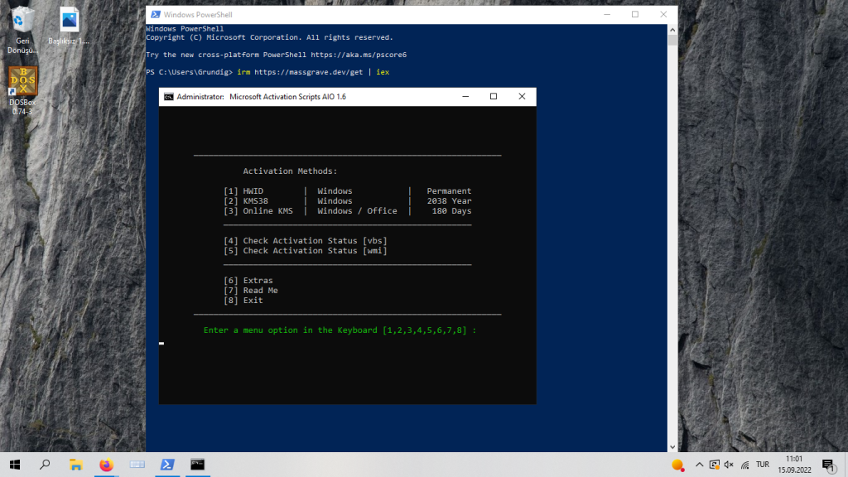Switch to PowerShell taskbar button
Viewport: 848px width, 477px height.
tap(167, 465)
